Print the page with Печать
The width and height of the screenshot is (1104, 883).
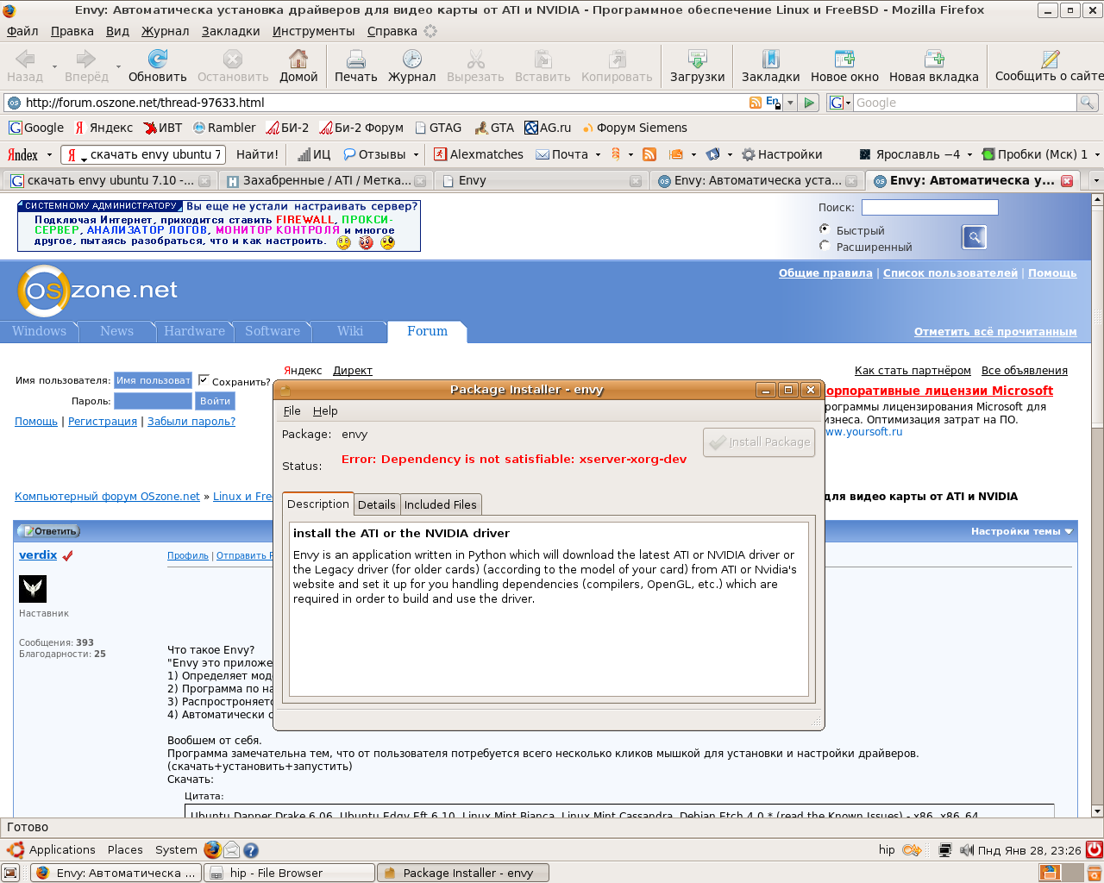pyautogui.click(x=355, y=66)
